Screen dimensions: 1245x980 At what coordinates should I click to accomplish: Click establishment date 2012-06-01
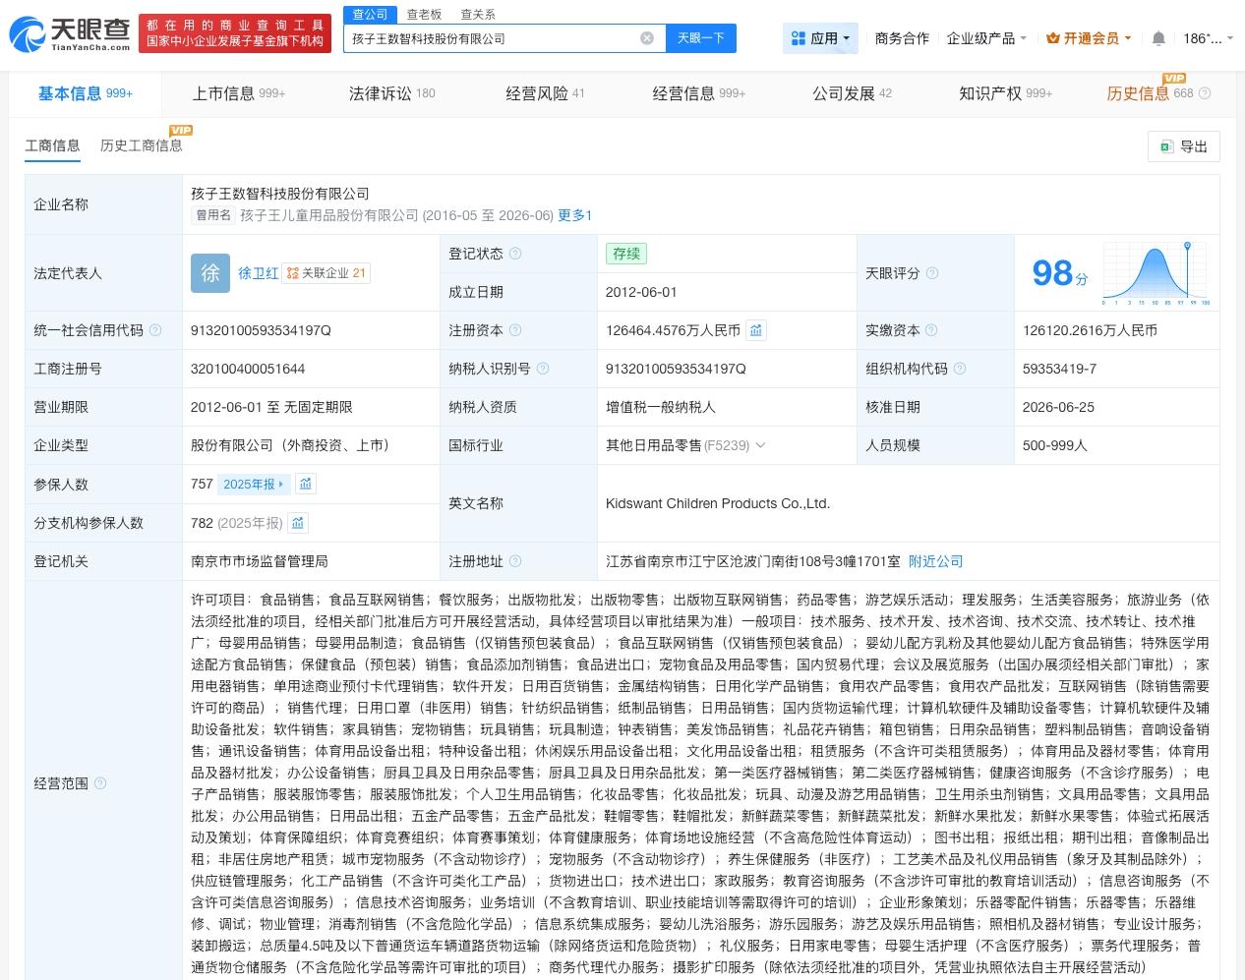click(x=641, y=292)
